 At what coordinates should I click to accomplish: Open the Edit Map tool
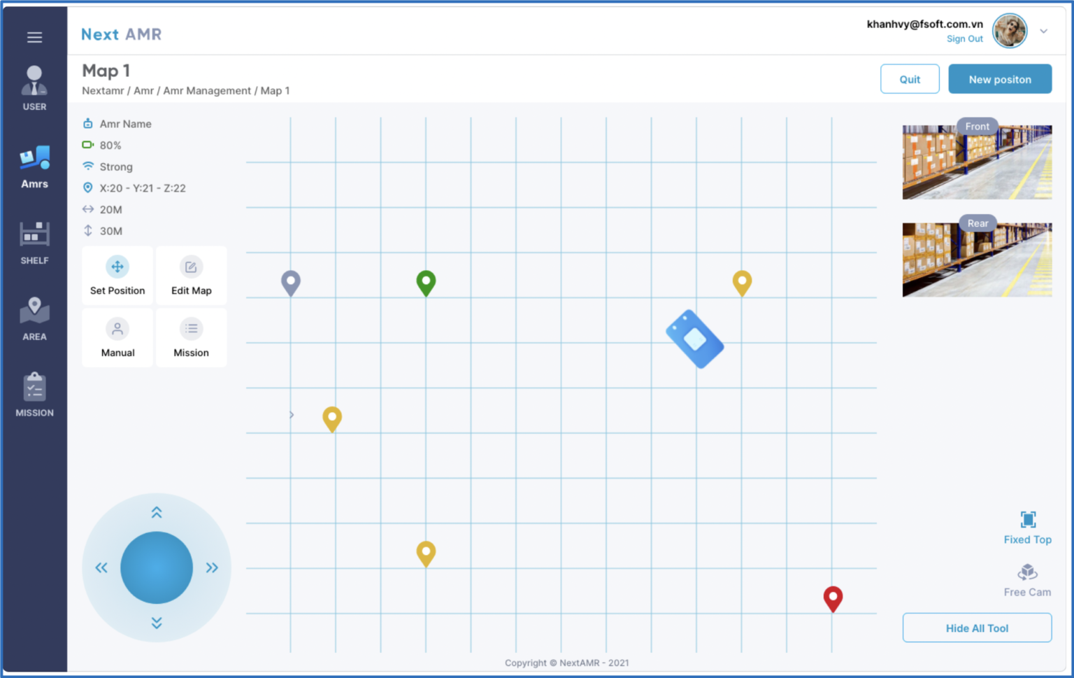[x=191, y=276]
